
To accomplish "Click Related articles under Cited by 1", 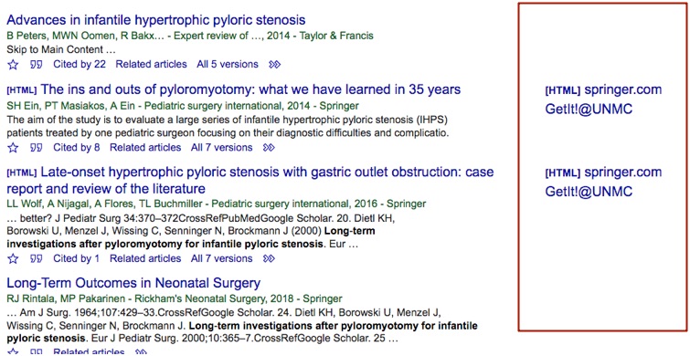I will point(145,258).
